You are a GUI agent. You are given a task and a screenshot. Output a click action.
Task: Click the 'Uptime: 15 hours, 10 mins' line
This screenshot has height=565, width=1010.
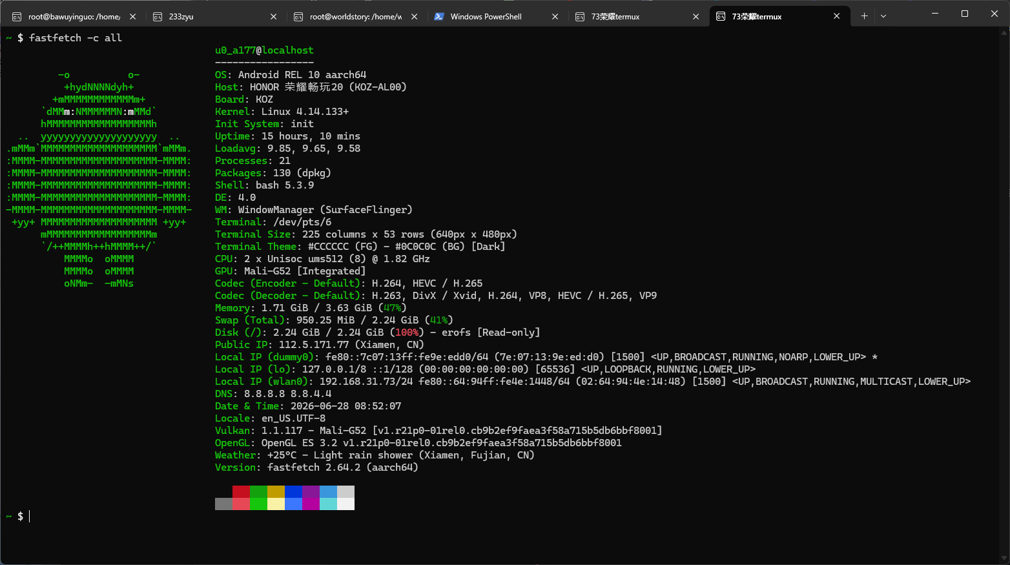click(x=287, y=136)
